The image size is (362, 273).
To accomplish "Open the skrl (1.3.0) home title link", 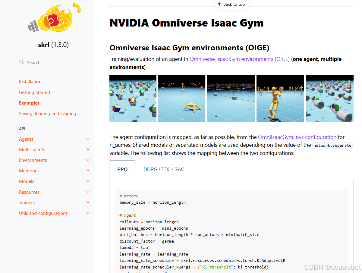I will (x=53, y=45).
